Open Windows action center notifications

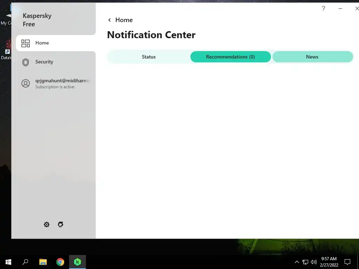click(x=347, y=262)
